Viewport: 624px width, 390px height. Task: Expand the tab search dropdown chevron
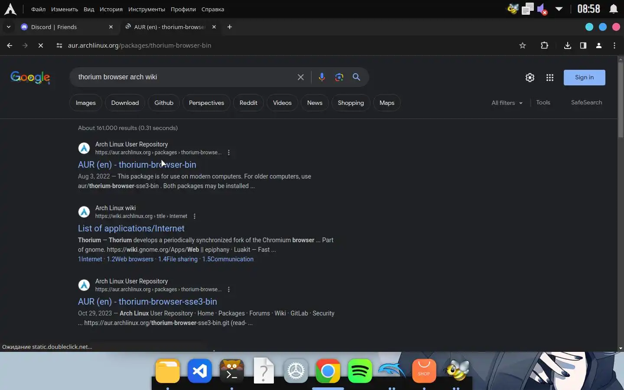point(8,27)
